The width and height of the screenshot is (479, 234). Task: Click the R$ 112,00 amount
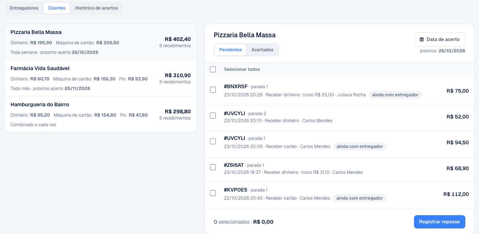tap(456, 194)
